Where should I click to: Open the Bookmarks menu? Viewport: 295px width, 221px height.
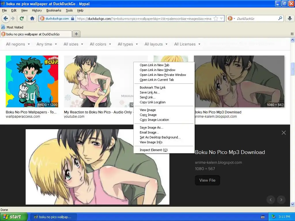click(x=54, y=10)
